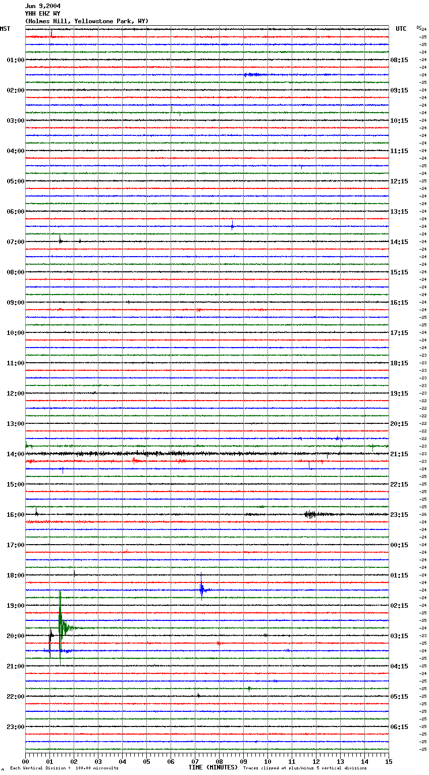The width and height of the screenshot is (429, 775).
Task: Click the 23:15 UTC time label
Action: click(x=399, y=515)
